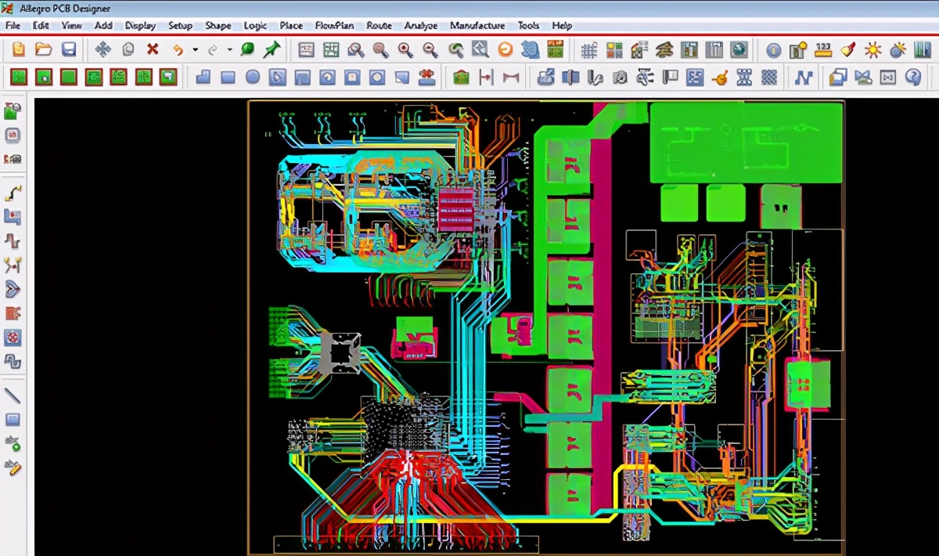The height and width of the screenshot is (556, 939).
Task: Click the orange Undo arrow
Action: coord(178,50)
